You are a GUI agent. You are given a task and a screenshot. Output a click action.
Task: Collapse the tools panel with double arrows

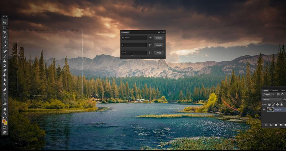tap(3, 16)
